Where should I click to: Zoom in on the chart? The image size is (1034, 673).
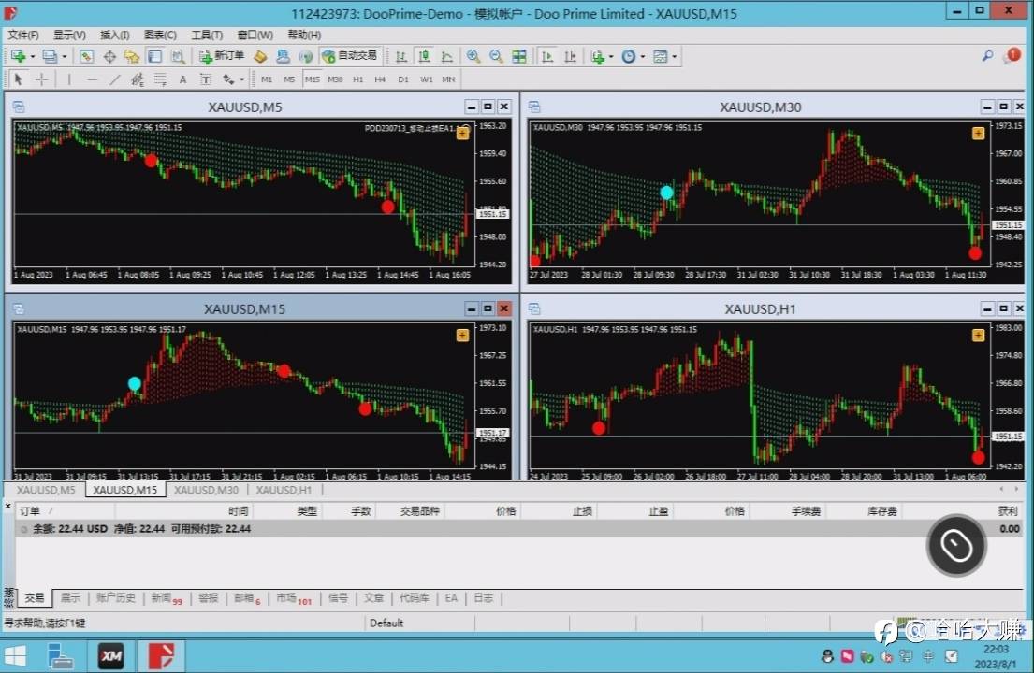[x=473, y=57]
